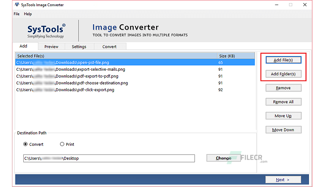Screen dimensions: 324x187
Task: Click the Add Folder(s) button
Action: coord(283,74)
